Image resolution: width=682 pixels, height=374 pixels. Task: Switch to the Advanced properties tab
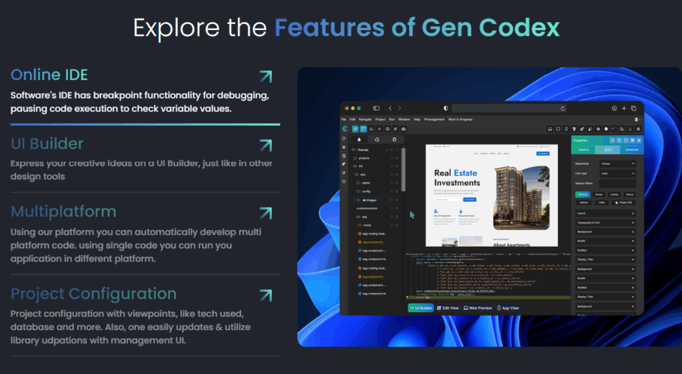pyautogui.click(x=631, y=150)
